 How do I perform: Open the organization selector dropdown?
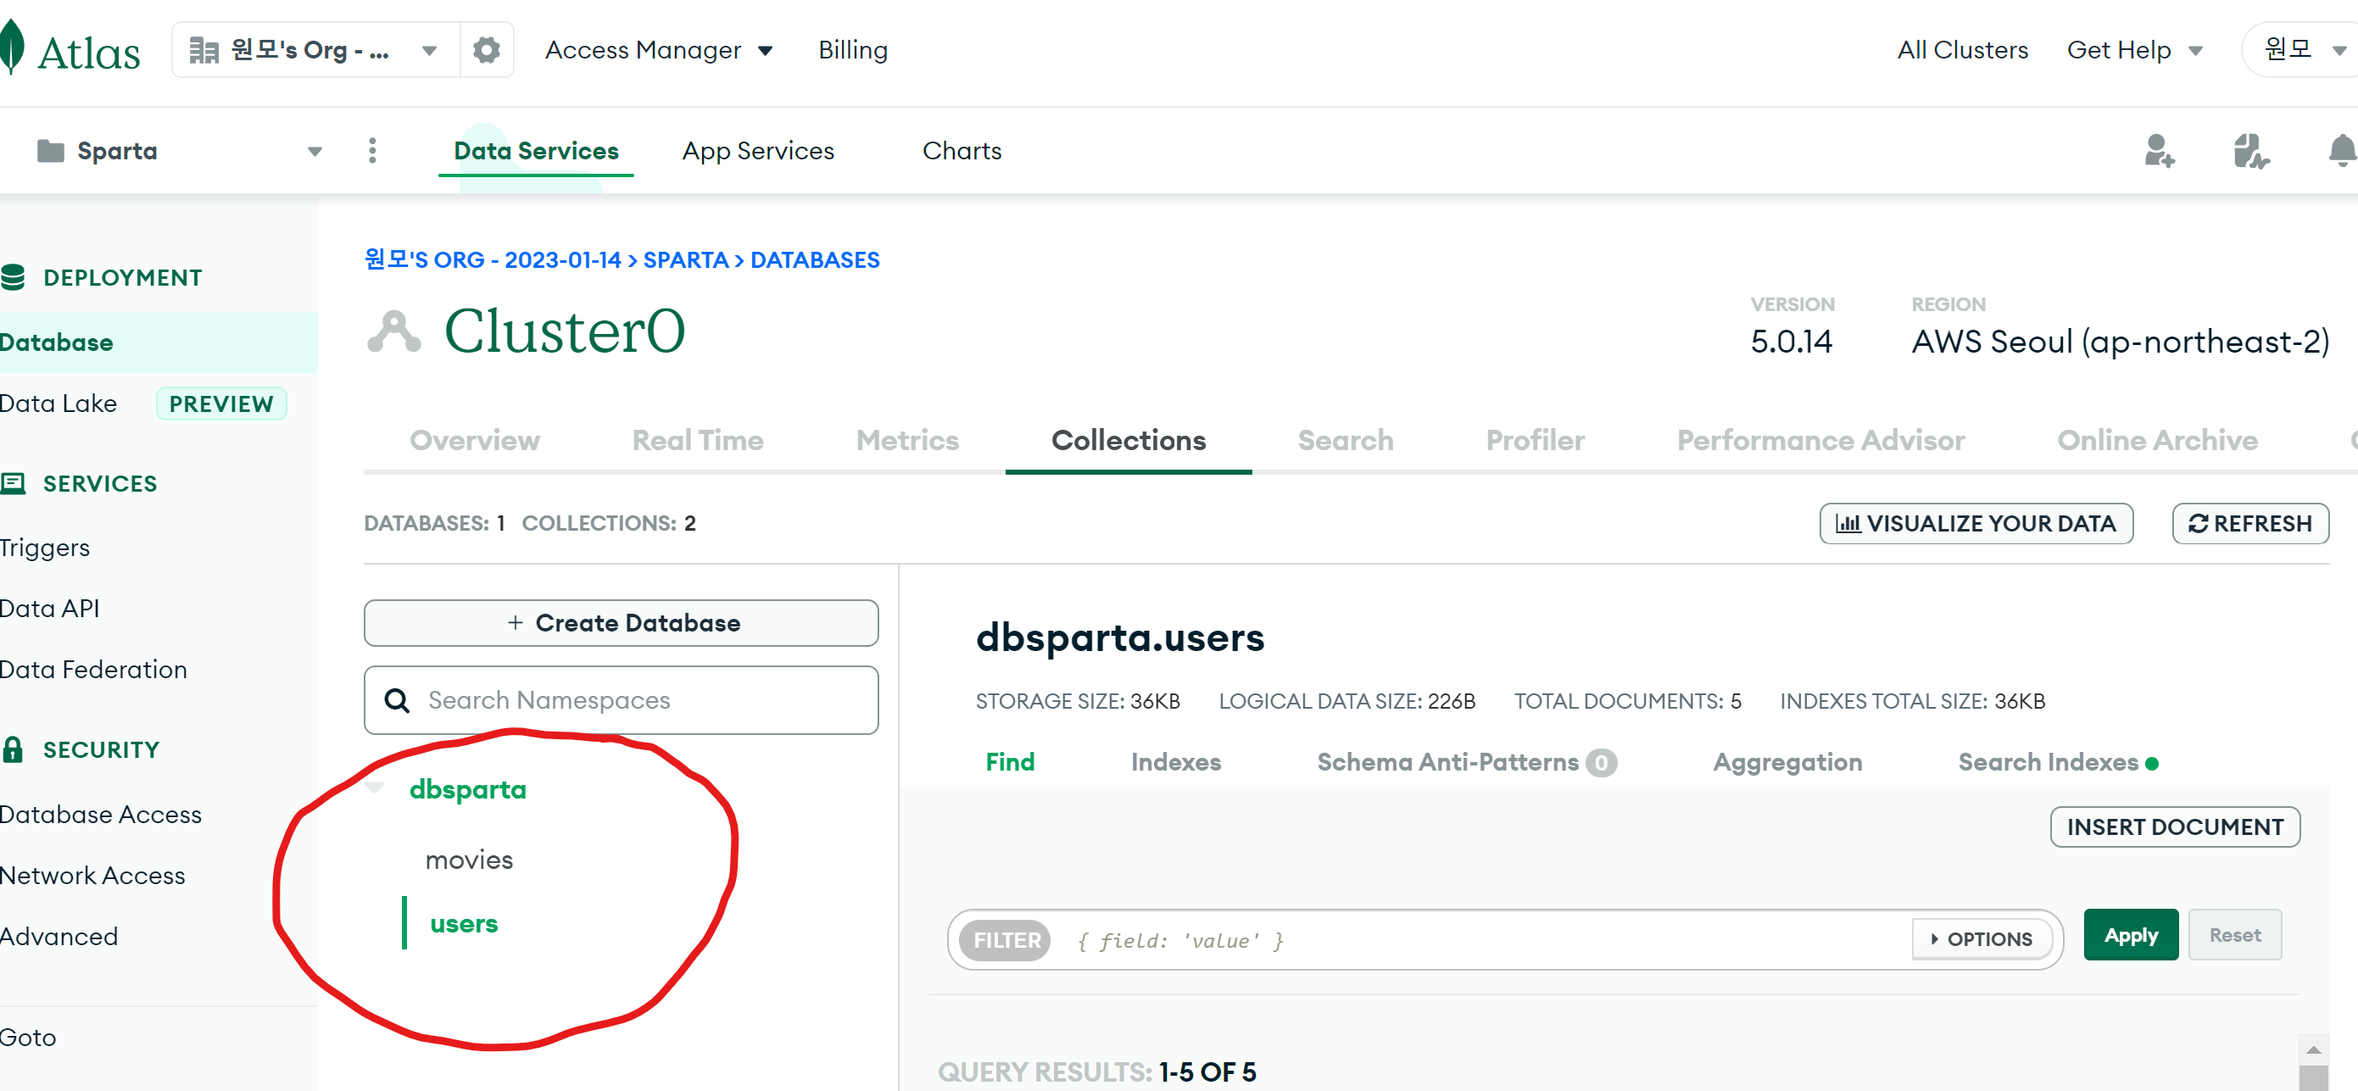(x=315, y=49)
